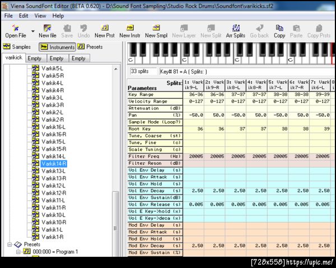This screenshot has width=336, height=268.
Task: Select Varkik5-L in the tree
Action: [x=52, y=68]
